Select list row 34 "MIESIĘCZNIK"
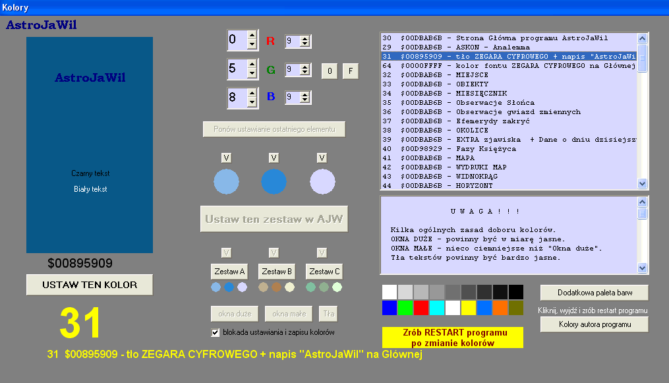The image size is (669, 383). coord(509,94)
